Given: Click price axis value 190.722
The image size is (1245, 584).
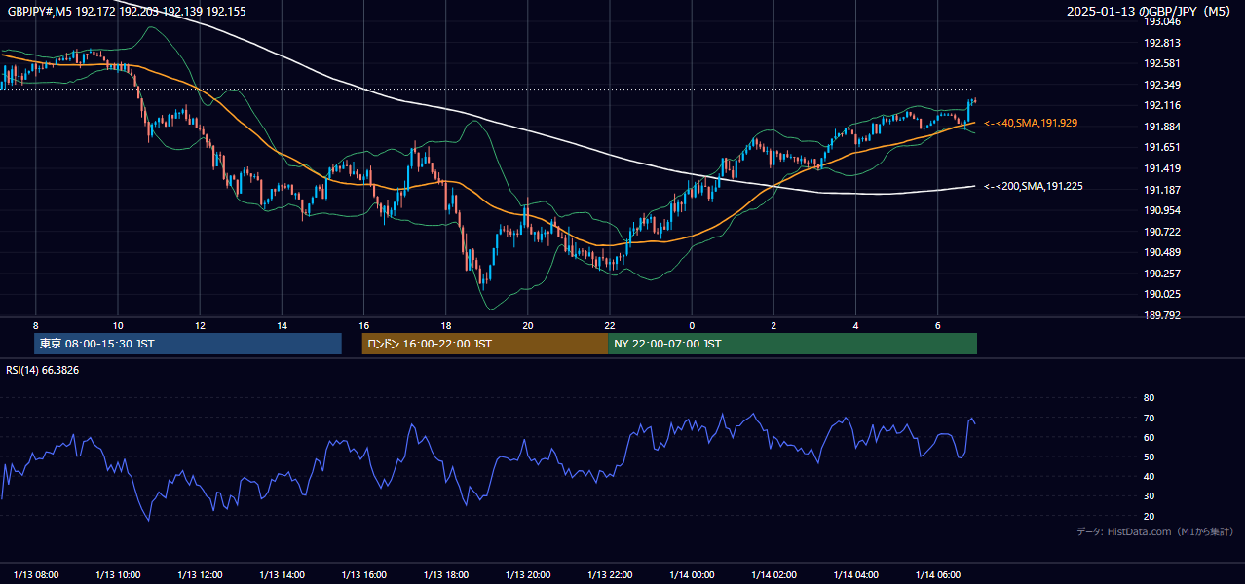Looking at the screenshot, I should pos(1162,232).
